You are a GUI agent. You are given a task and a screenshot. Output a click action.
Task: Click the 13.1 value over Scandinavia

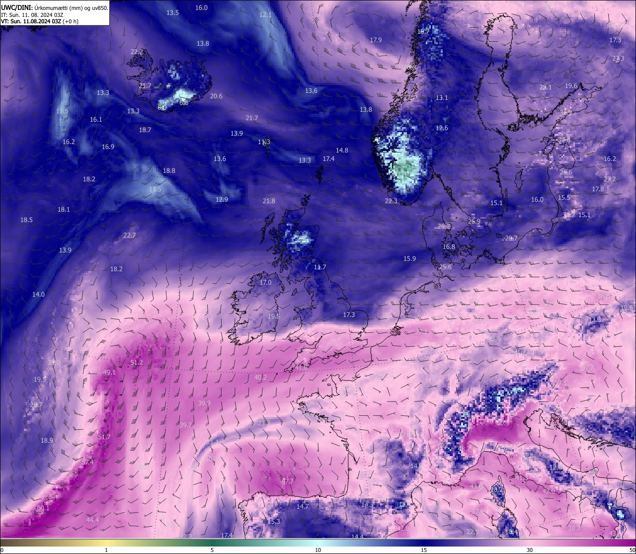(442, 98)
